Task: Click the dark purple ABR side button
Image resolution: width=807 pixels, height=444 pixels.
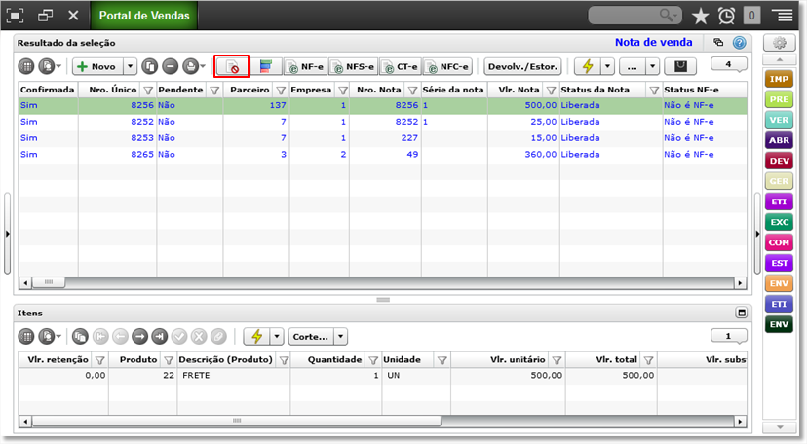Action: (x=779, y=140)
